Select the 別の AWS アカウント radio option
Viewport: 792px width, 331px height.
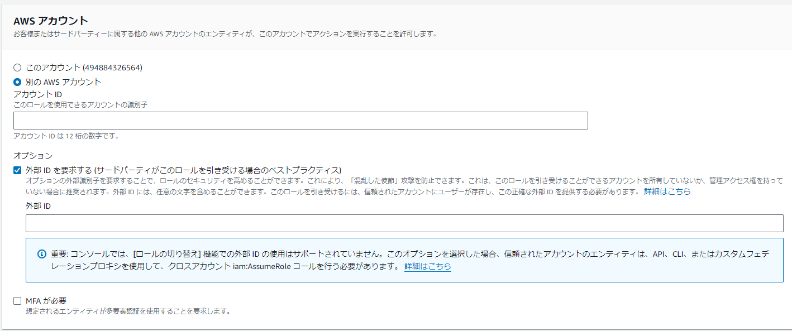(17, 82)
